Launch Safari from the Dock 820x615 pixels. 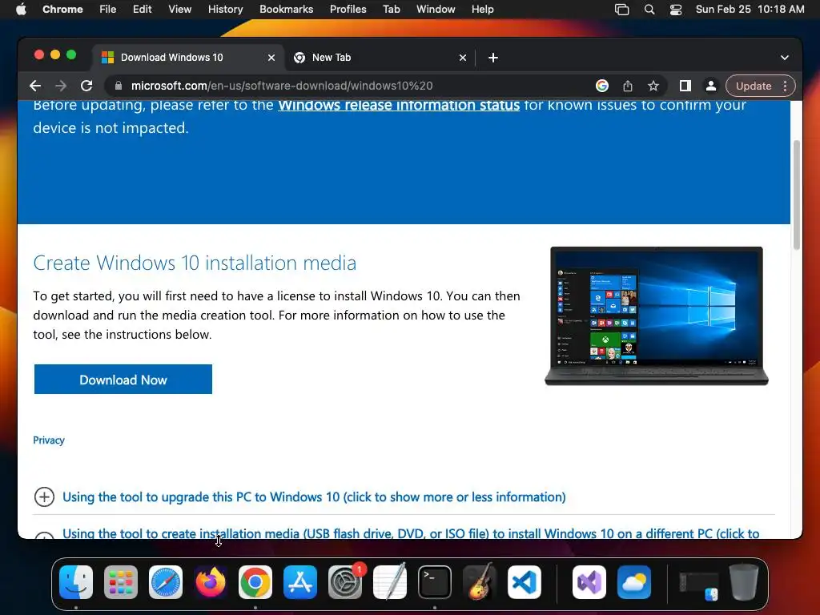click(166, 582)
